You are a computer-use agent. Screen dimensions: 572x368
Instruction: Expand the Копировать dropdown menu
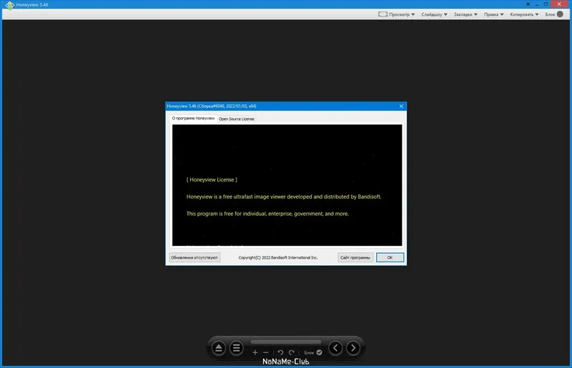point(524,14)
